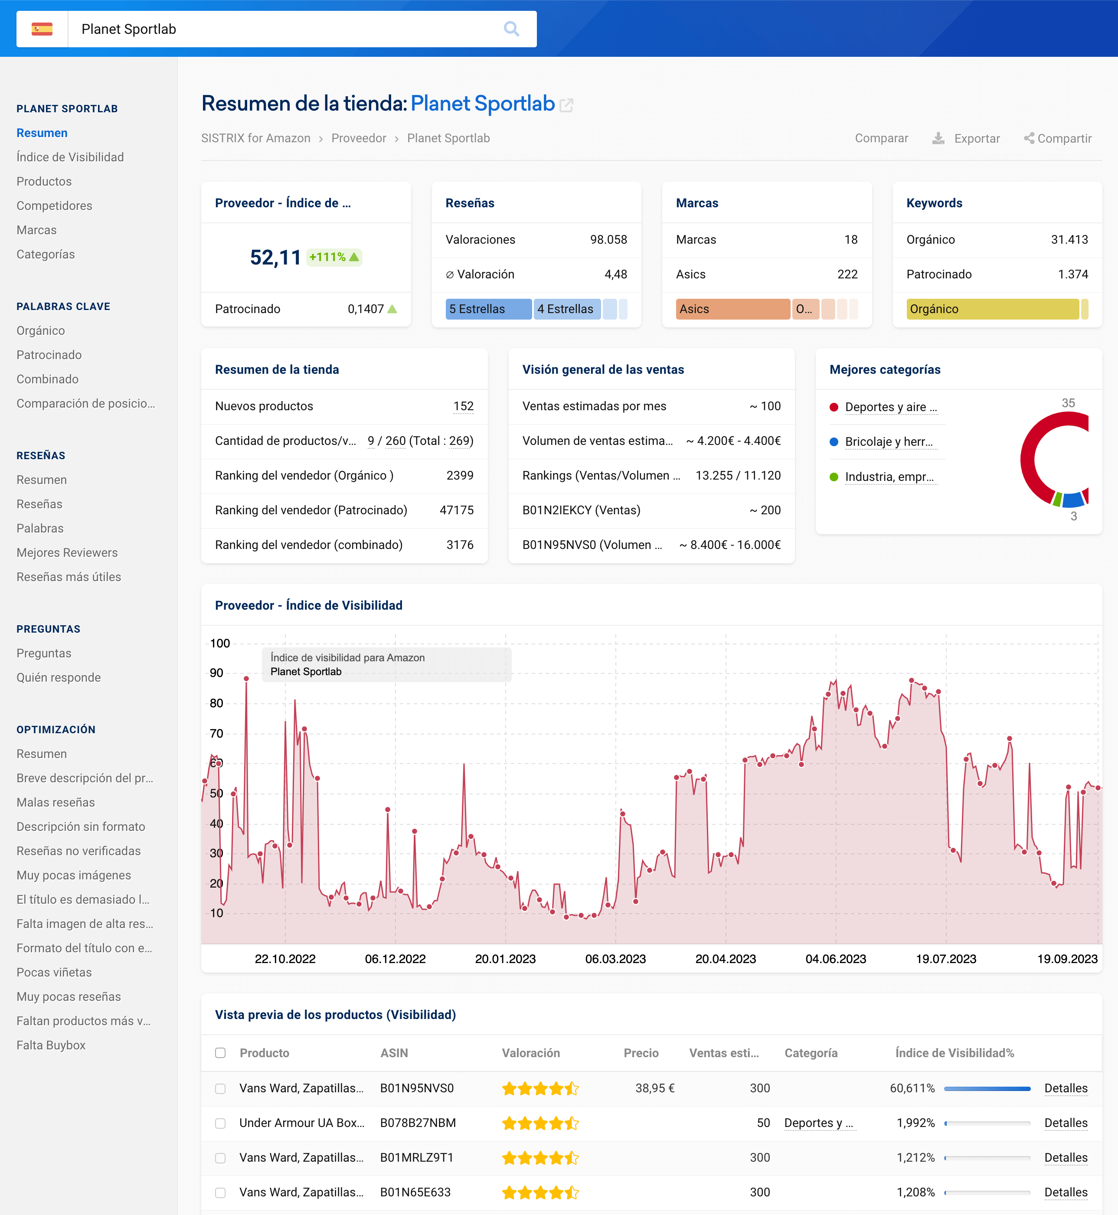This screenshot has width=1118, height=1215.
Task: Click the blue Bricolaje y herr legend dot
Action: tap(834, 442)
